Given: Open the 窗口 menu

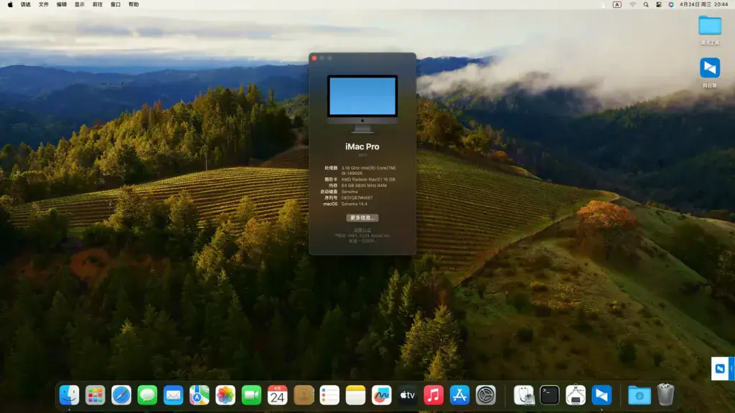Looking at the screenshot, I should click(x=116, y=5).
